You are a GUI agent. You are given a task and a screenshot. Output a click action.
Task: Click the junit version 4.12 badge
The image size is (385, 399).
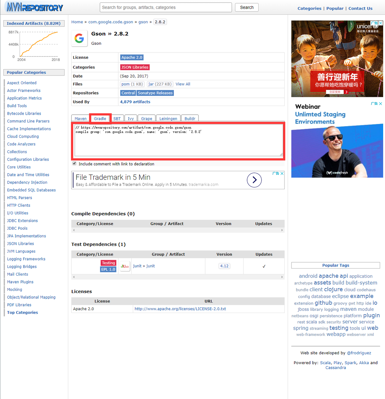(x=224, y=266)
